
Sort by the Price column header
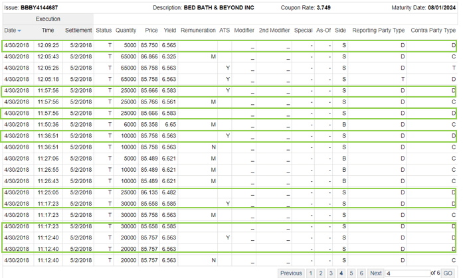[151, 31]
